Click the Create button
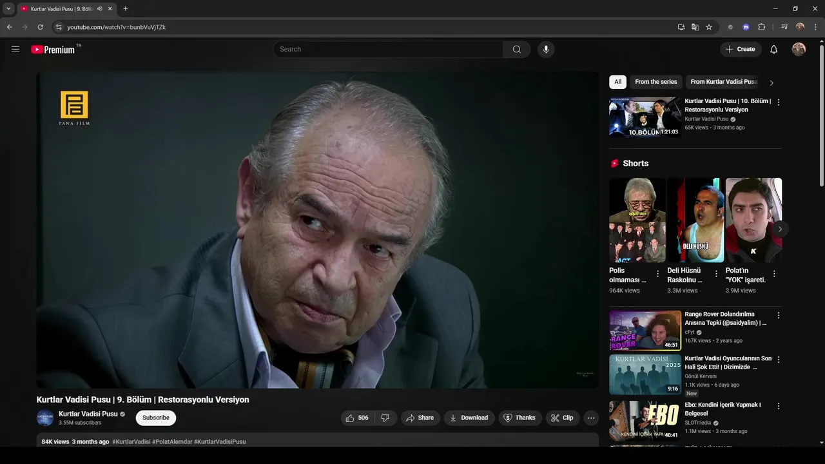 pos(741,49)
